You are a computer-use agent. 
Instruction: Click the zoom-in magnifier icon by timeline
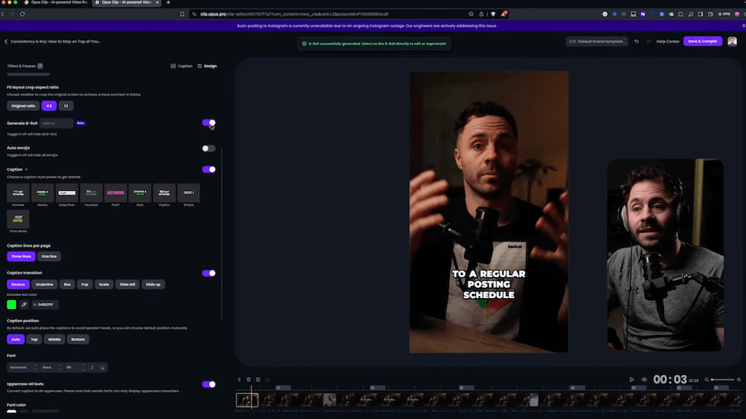(739, 379)
